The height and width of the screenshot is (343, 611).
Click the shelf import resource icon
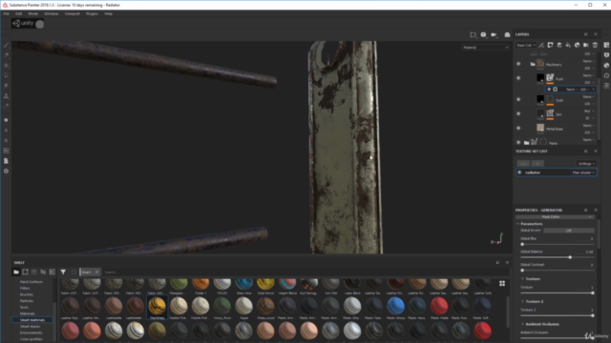pyautogui.click(x=52, y=272)
